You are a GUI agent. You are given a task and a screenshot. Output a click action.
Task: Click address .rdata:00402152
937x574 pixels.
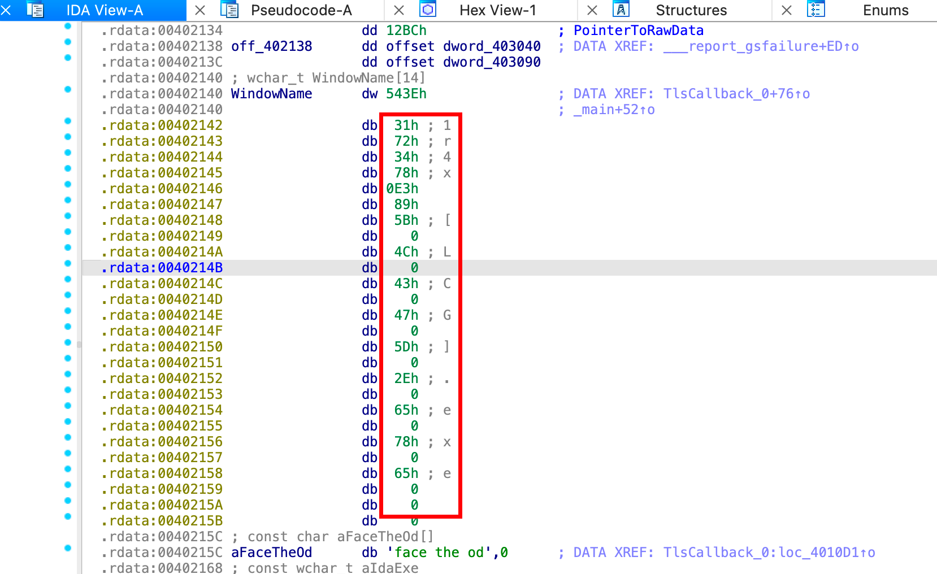pos(162,379)
